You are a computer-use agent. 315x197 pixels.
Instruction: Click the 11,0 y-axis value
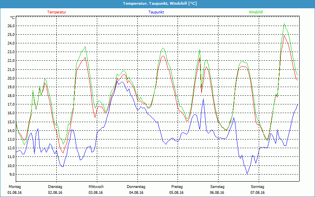click(11, 157)
